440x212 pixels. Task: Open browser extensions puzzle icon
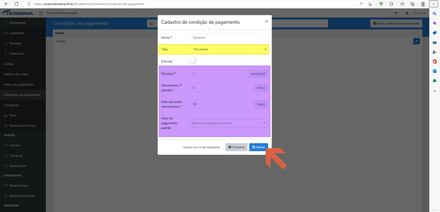391,4
